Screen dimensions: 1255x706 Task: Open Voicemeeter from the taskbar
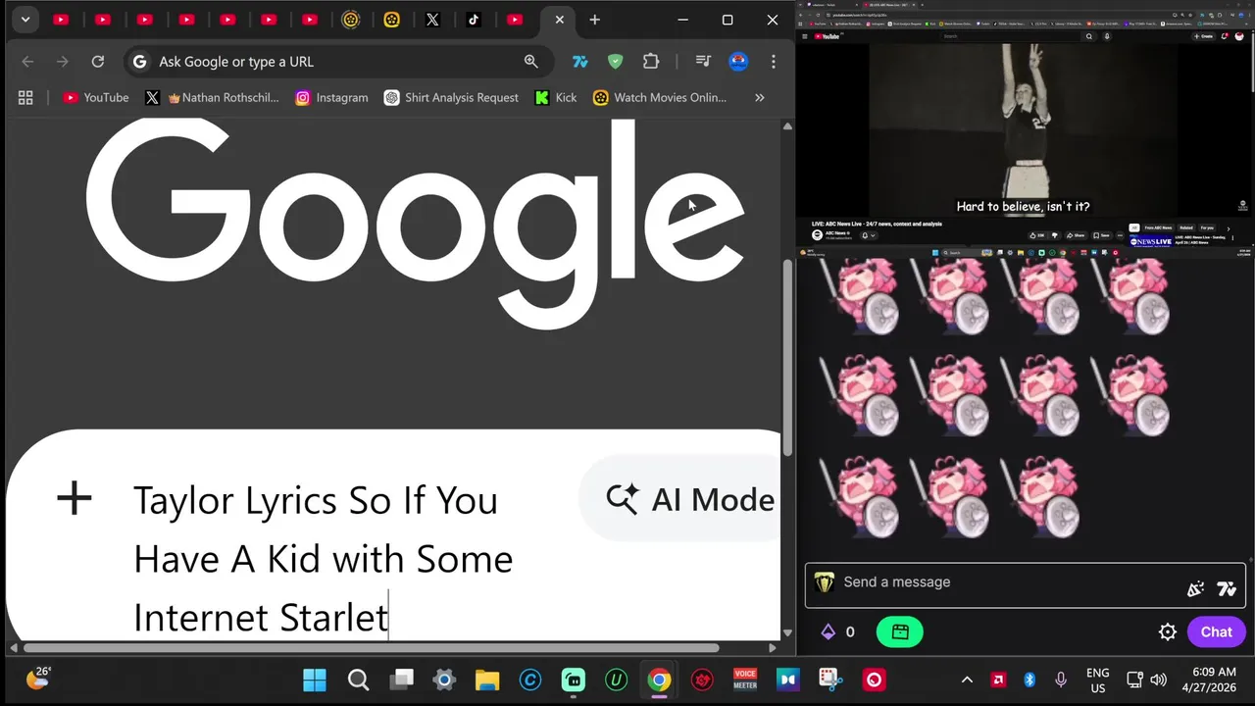click(745, 680)
